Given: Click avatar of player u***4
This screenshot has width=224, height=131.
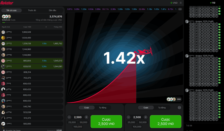Looking at the screenshot, I should 3,112.
